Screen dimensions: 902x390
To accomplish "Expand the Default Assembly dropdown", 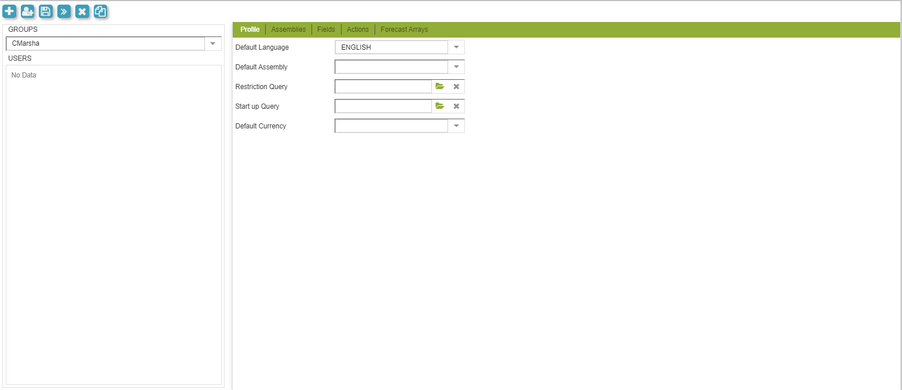I will (456, 67).
